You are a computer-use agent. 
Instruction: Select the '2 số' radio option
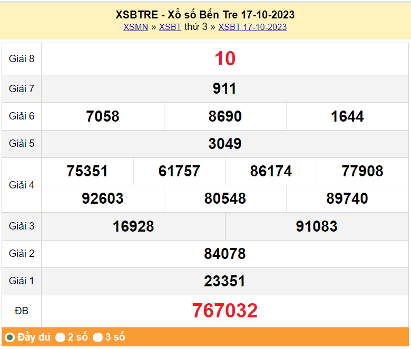pyautogui.click(x=61, y=337)
